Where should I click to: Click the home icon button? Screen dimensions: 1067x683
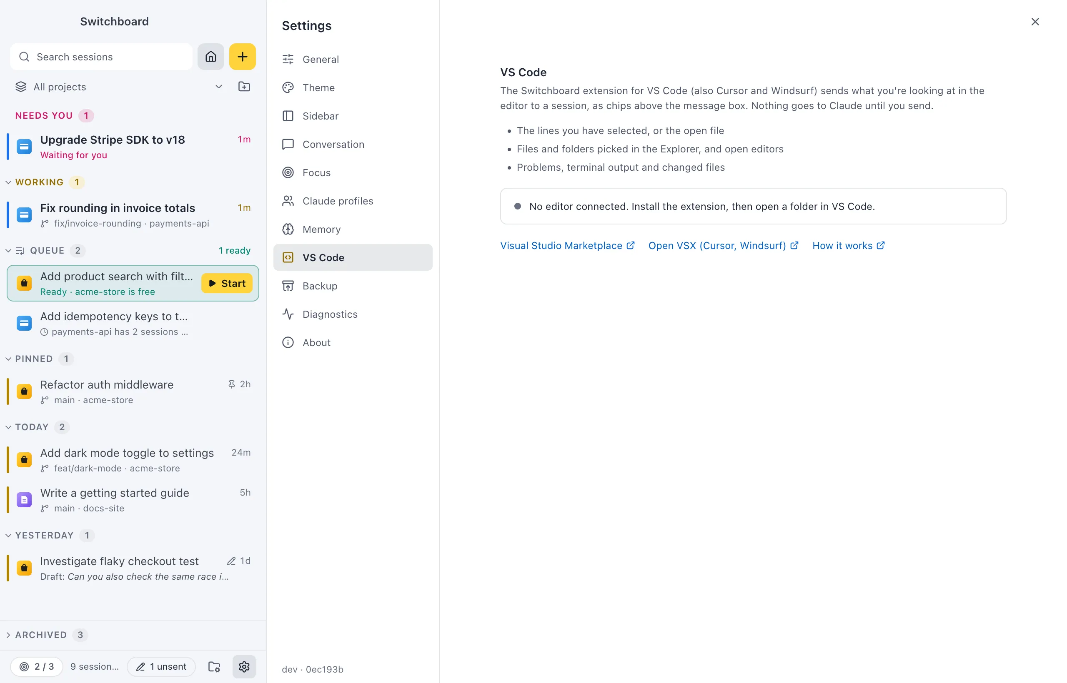(x=211, y=57)
